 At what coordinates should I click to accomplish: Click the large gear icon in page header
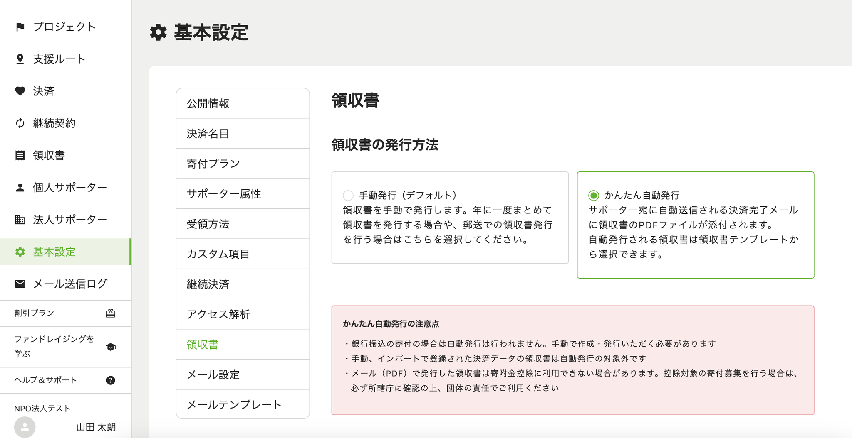pos(158,32)
